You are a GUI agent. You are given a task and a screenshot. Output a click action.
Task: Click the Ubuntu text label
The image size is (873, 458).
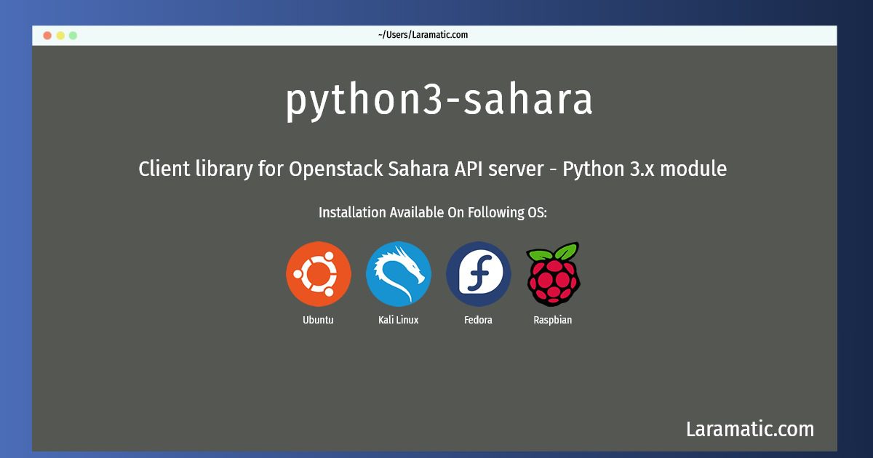point(319,320)
